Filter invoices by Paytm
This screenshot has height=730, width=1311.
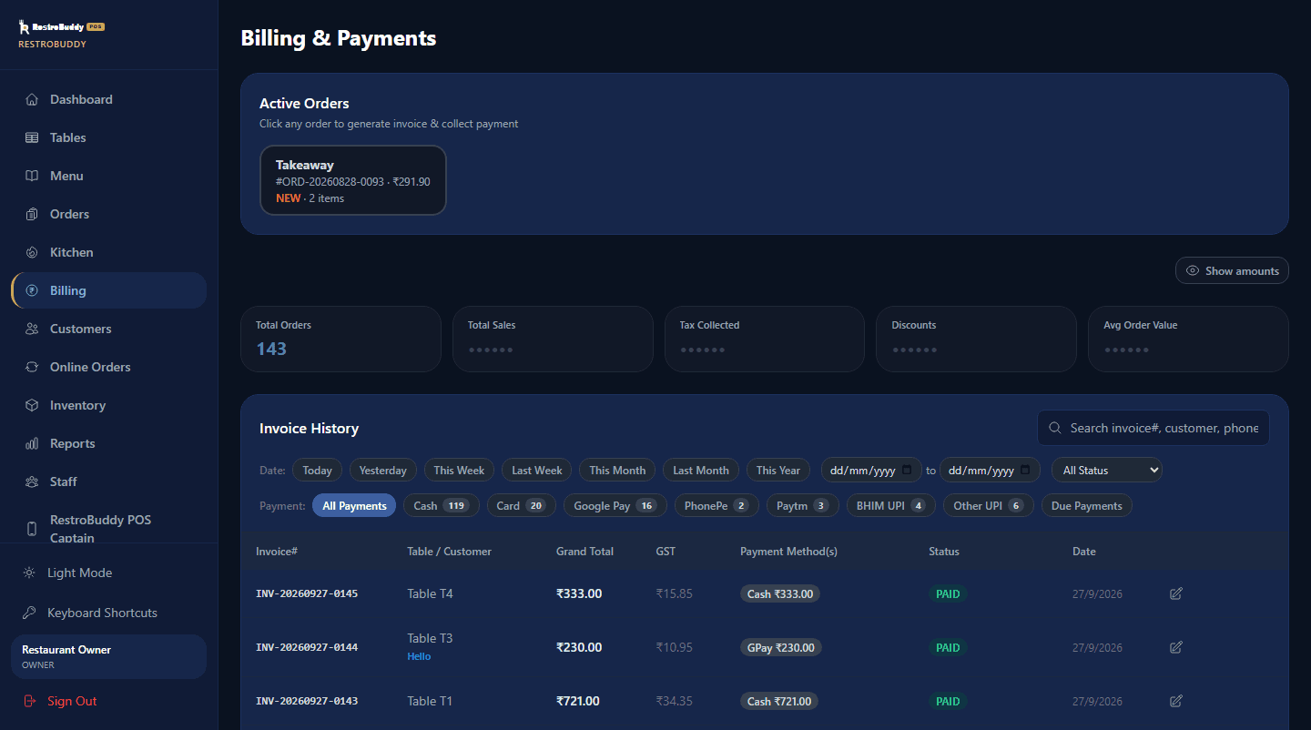coord(802,505)
